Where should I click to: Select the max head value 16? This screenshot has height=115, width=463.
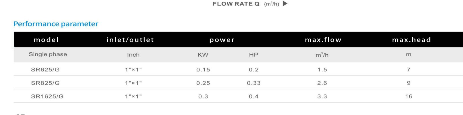point(409,96)
